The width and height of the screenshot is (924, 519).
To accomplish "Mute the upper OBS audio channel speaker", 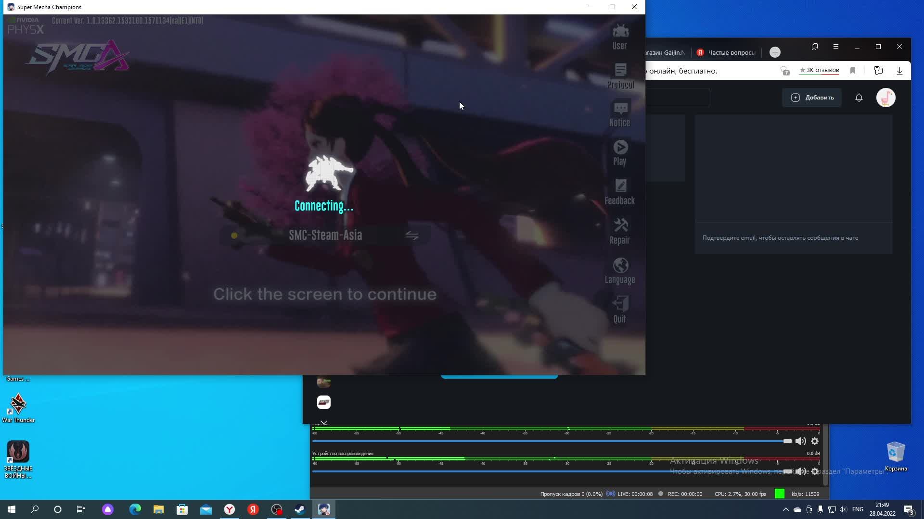I will tap(800, 441).
